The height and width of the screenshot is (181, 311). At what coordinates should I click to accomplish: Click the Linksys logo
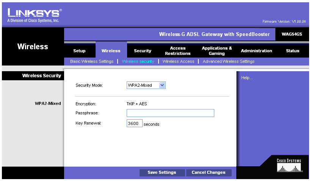pos(35,15)
